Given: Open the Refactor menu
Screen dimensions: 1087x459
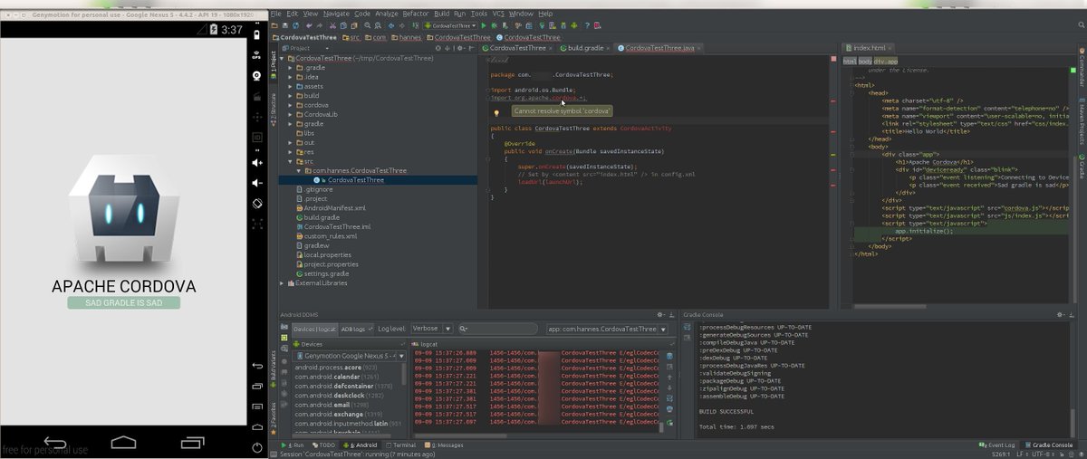Looking at the screenshot, I should (x=415, y=14).
